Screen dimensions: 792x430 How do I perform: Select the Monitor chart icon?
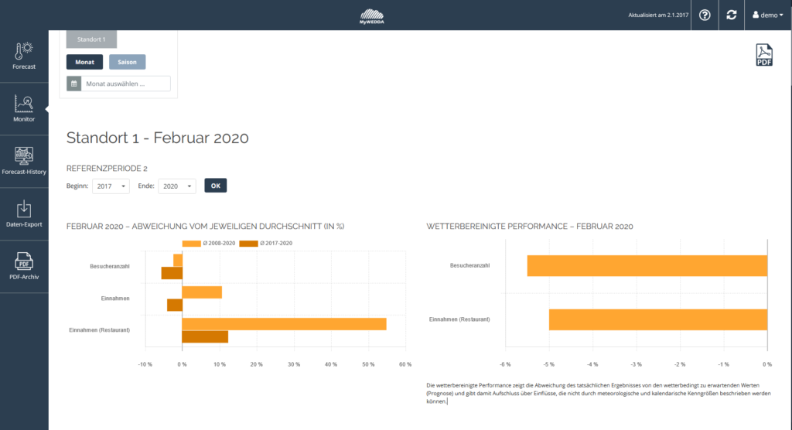click(x=24, y=104)
